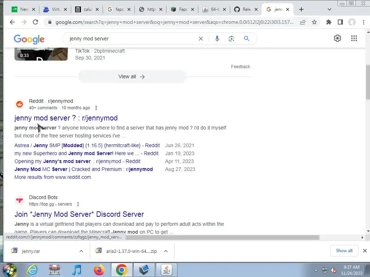The height and width of the screenshot is (277, 370).
Task: Click the Feedback link
Action: [240, 67]
